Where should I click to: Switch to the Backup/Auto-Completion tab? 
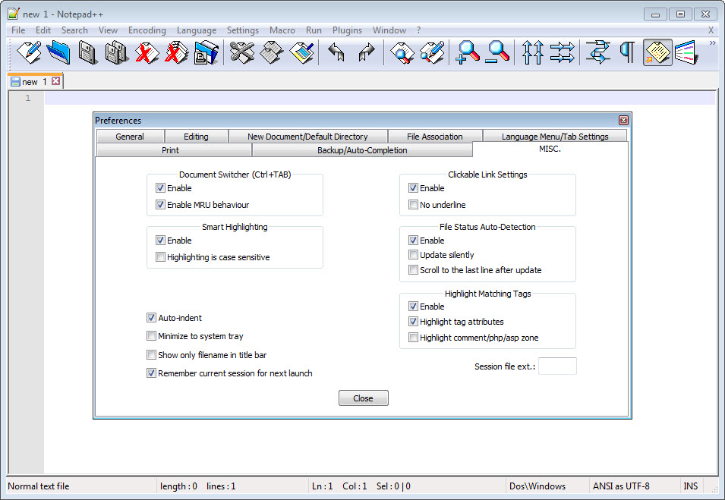point(362,150)
